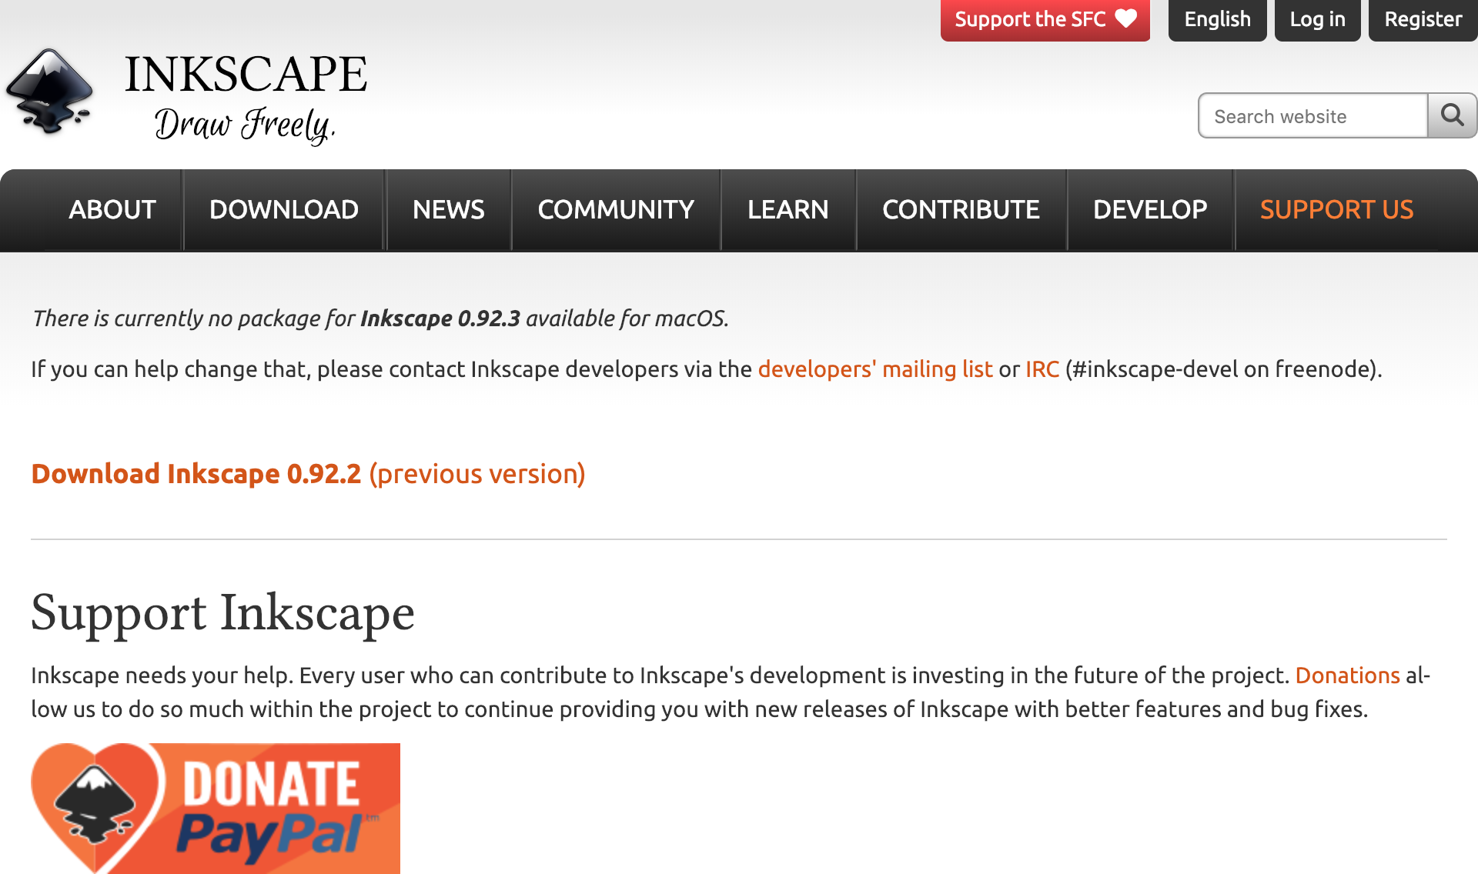The width and height of the screenshot is (1478, 874).
Task: Open the Community menu
Action: 616,209
